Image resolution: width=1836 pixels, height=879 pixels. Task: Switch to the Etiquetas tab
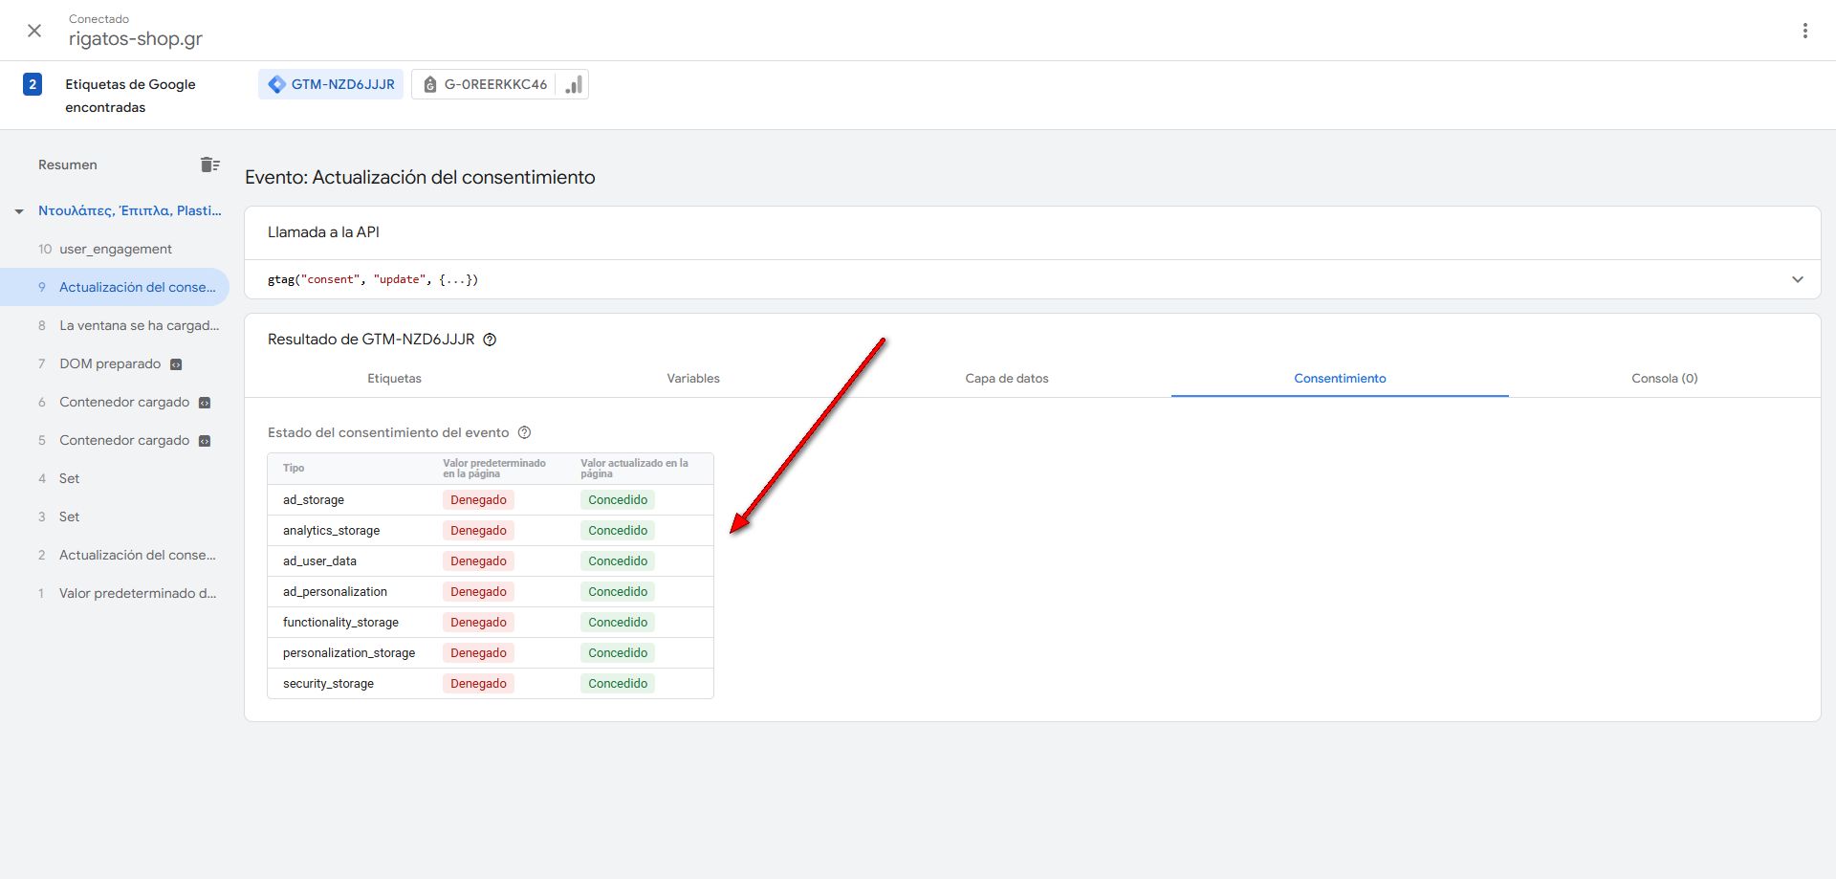click(394, 378)
